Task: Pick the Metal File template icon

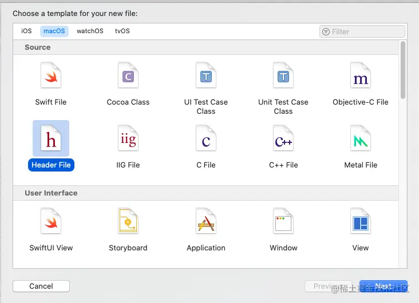Action: click(361, 138)
